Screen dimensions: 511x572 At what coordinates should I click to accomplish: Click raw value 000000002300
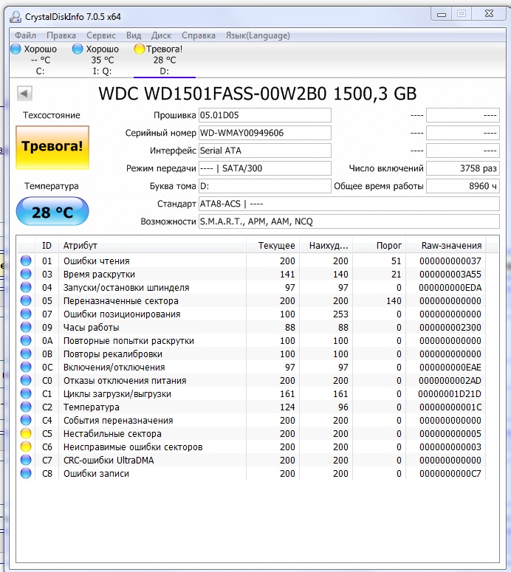click(450, 328)
